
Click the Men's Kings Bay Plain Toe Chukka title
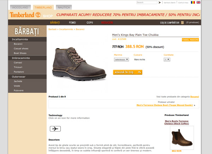[x=135, y=35]
